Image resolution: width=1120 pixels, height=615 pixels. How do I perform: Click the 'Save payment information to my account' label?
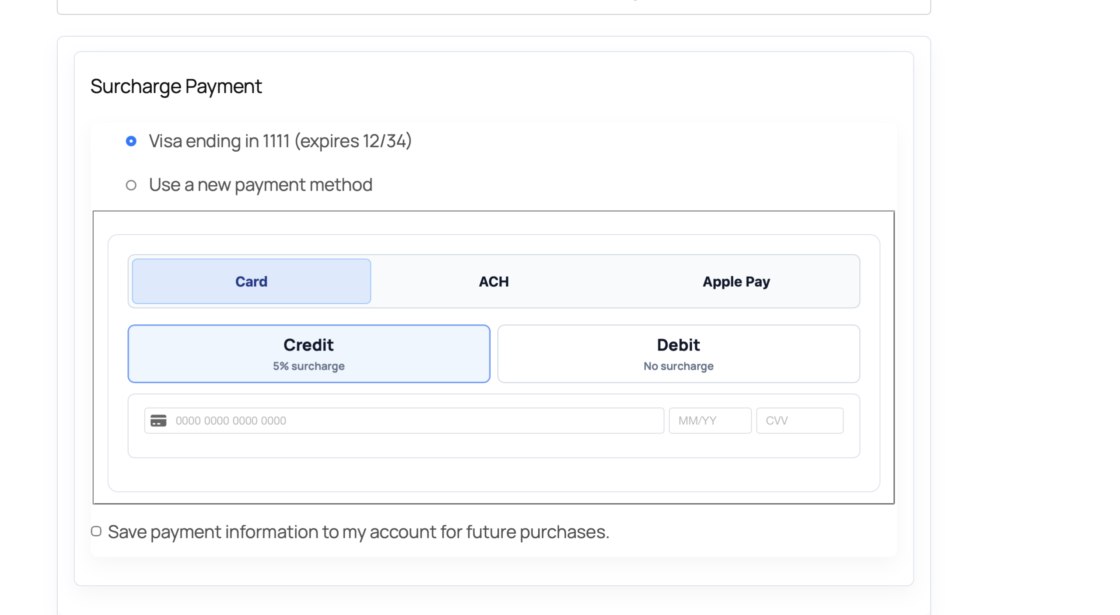(x=358, y=532)
